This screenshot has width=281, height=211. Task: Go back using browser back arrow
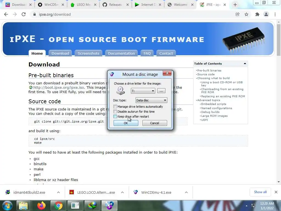click(x=6, y=14)
